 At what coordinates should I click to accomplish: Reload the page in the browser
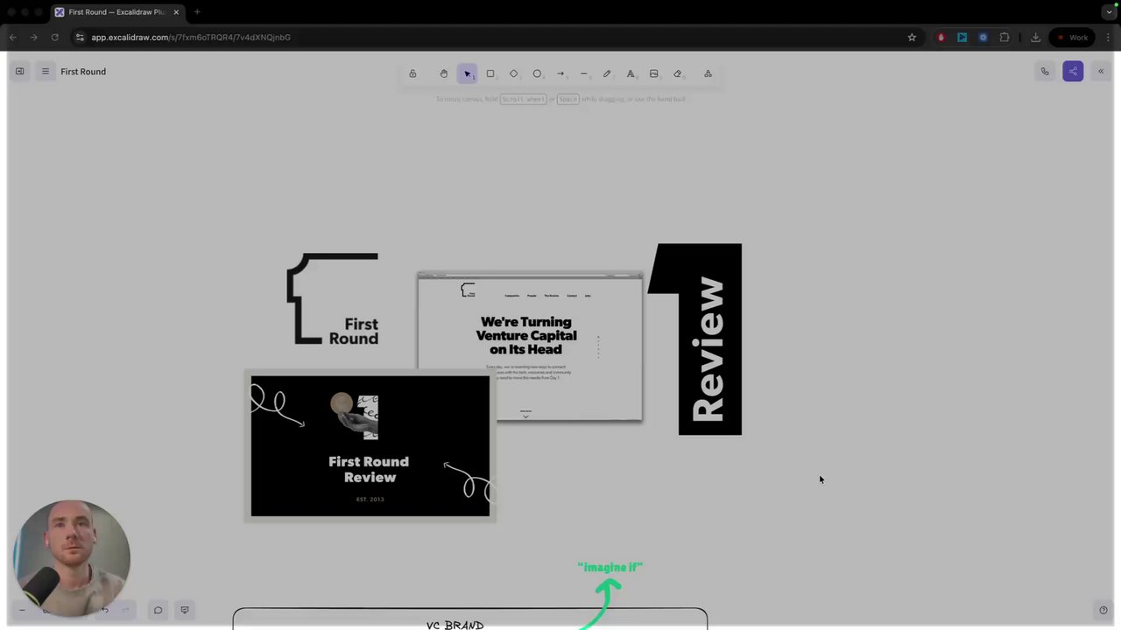coord(54,38)
